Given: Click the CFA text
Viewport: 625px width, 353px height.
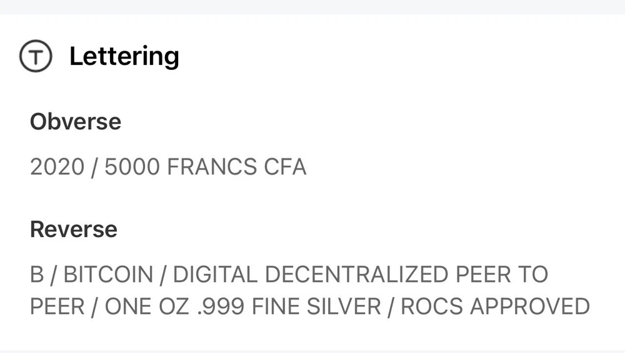Looking at the screenshot, I should [x=284, y=167].
